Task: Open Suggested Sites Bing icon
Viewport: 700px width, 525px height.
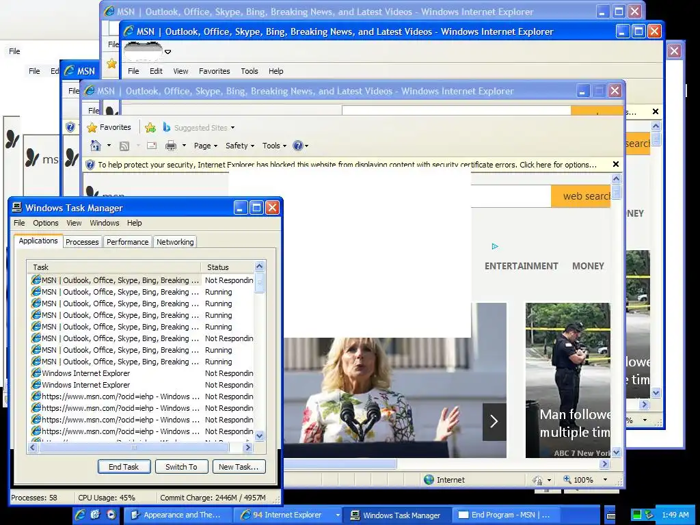Action: tap(167, 127)
